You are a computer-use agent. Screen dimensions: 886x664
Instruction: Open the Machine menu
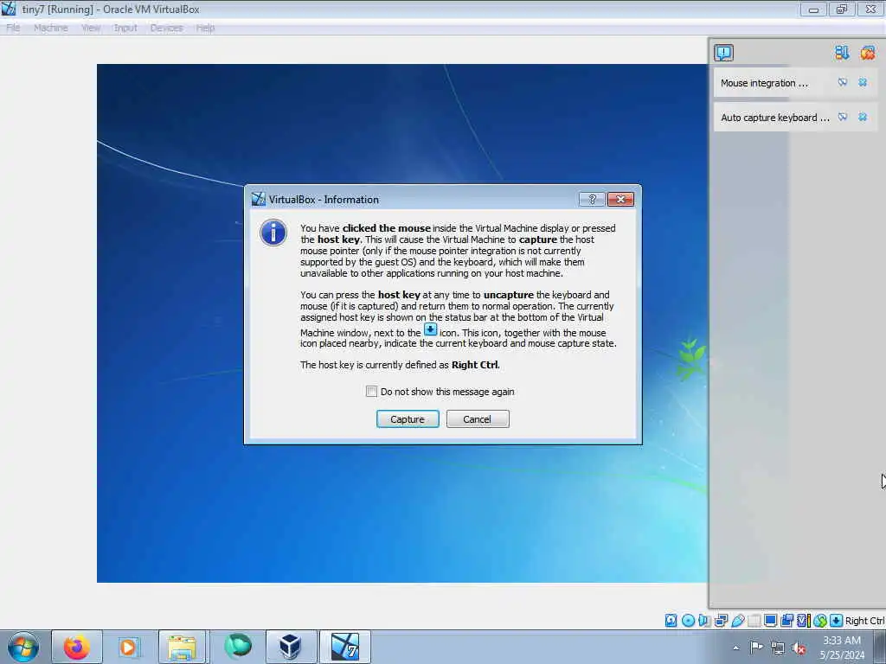pos(51,28)
